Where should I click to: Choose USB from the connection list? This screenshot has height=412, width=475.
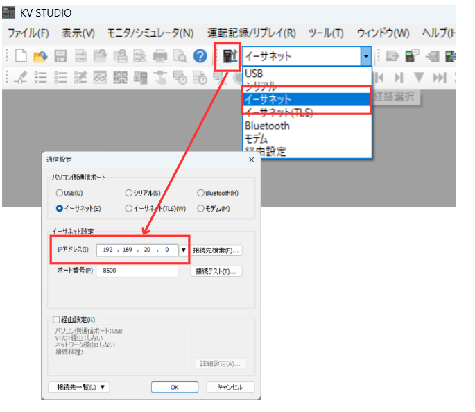307,74
